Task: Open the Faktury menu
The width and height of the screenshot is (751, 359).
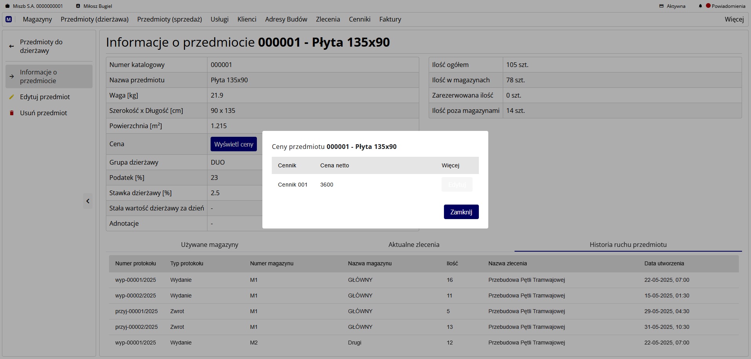Action: click(x=390, y=19)
